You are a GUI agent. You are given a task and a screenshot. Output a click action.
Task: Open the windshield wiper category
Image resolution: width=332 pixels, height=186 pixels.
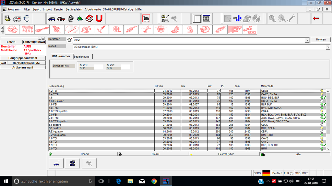pyautogui.click(x=72, y=29)
